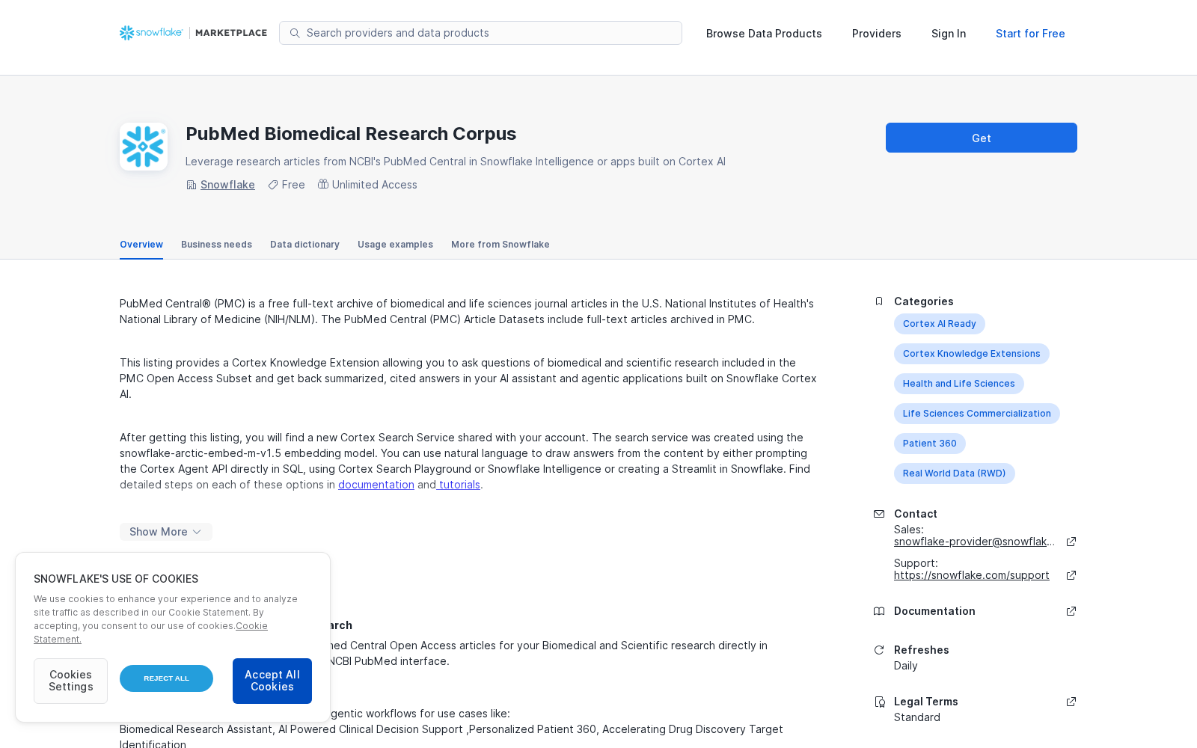Click the Free pricing label

(x=293, y=185)
